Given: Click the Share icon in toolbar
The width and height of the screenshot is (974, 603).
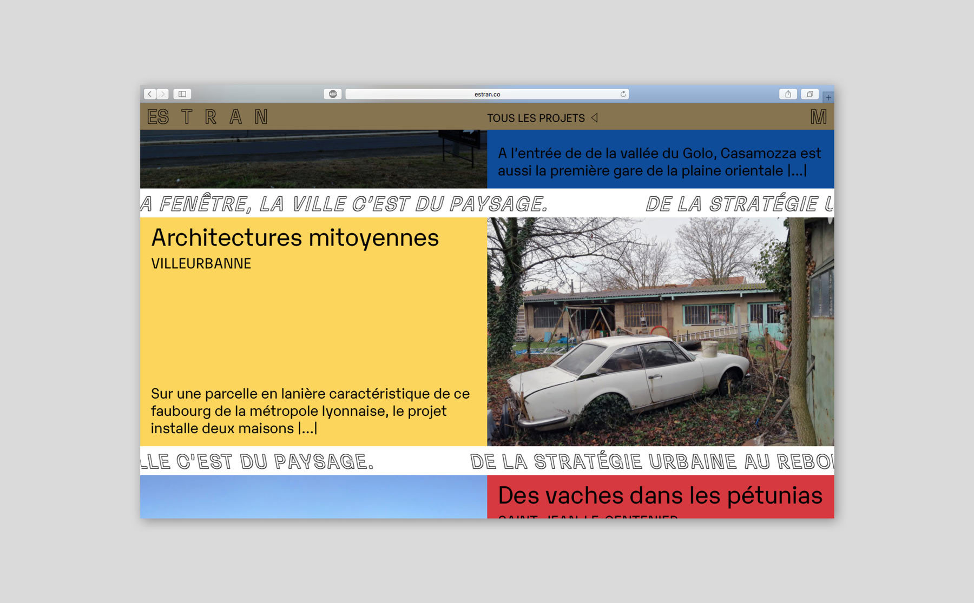Looking at the screenshot, I should [x=788, y=94].
